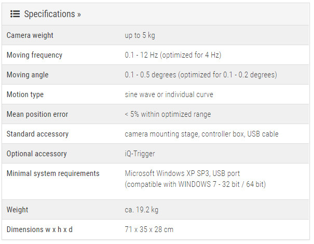
Task: Expand the Specifications header
Action: point(52,14)
